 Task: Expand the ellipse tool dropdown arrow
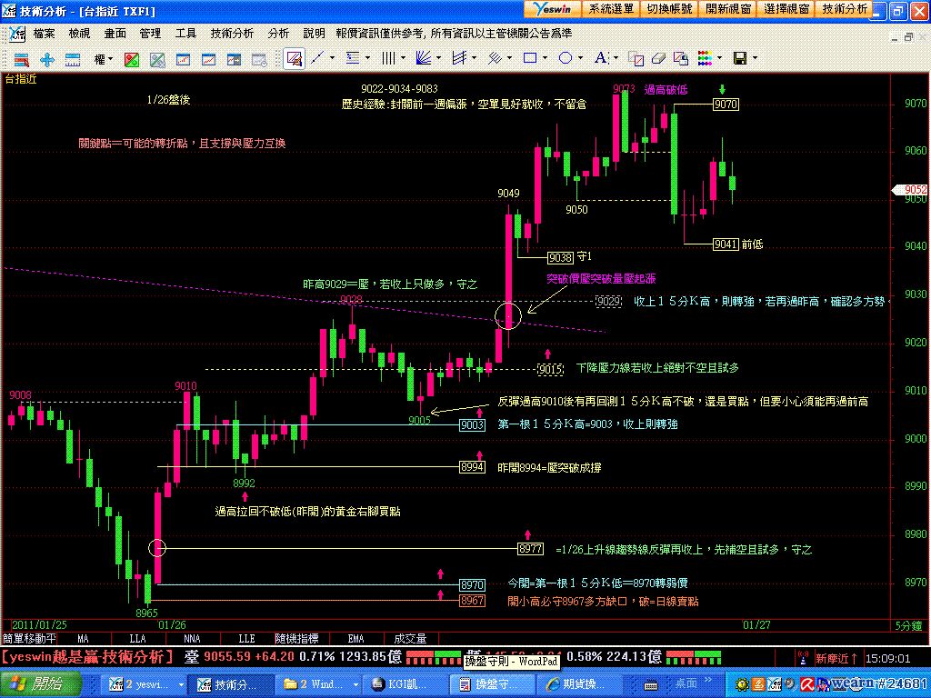pyautogui.click(x=581, y=57)
